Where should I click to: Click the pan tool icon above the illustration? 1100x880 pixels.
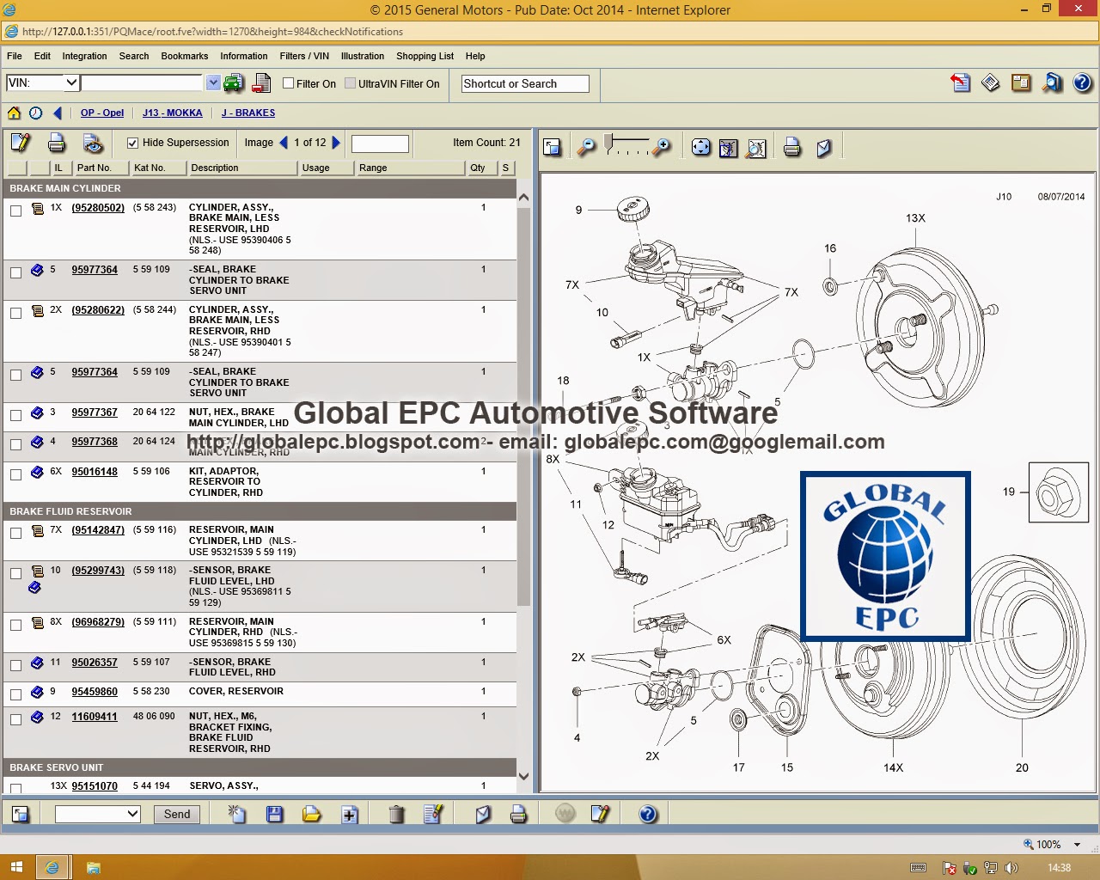tap(700, 146)
